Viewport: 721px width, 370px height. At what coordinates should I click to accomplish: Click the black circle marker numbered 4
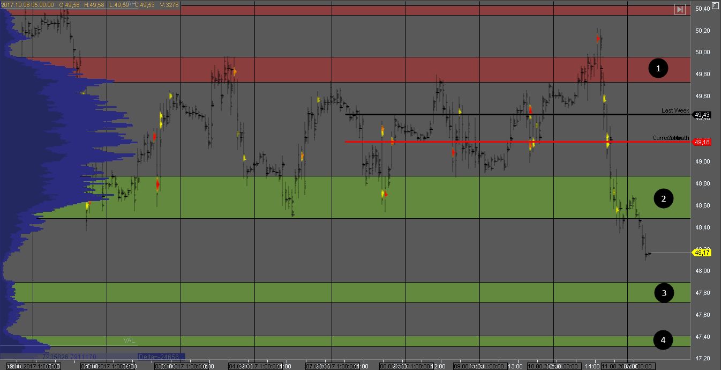click(663, 340)
